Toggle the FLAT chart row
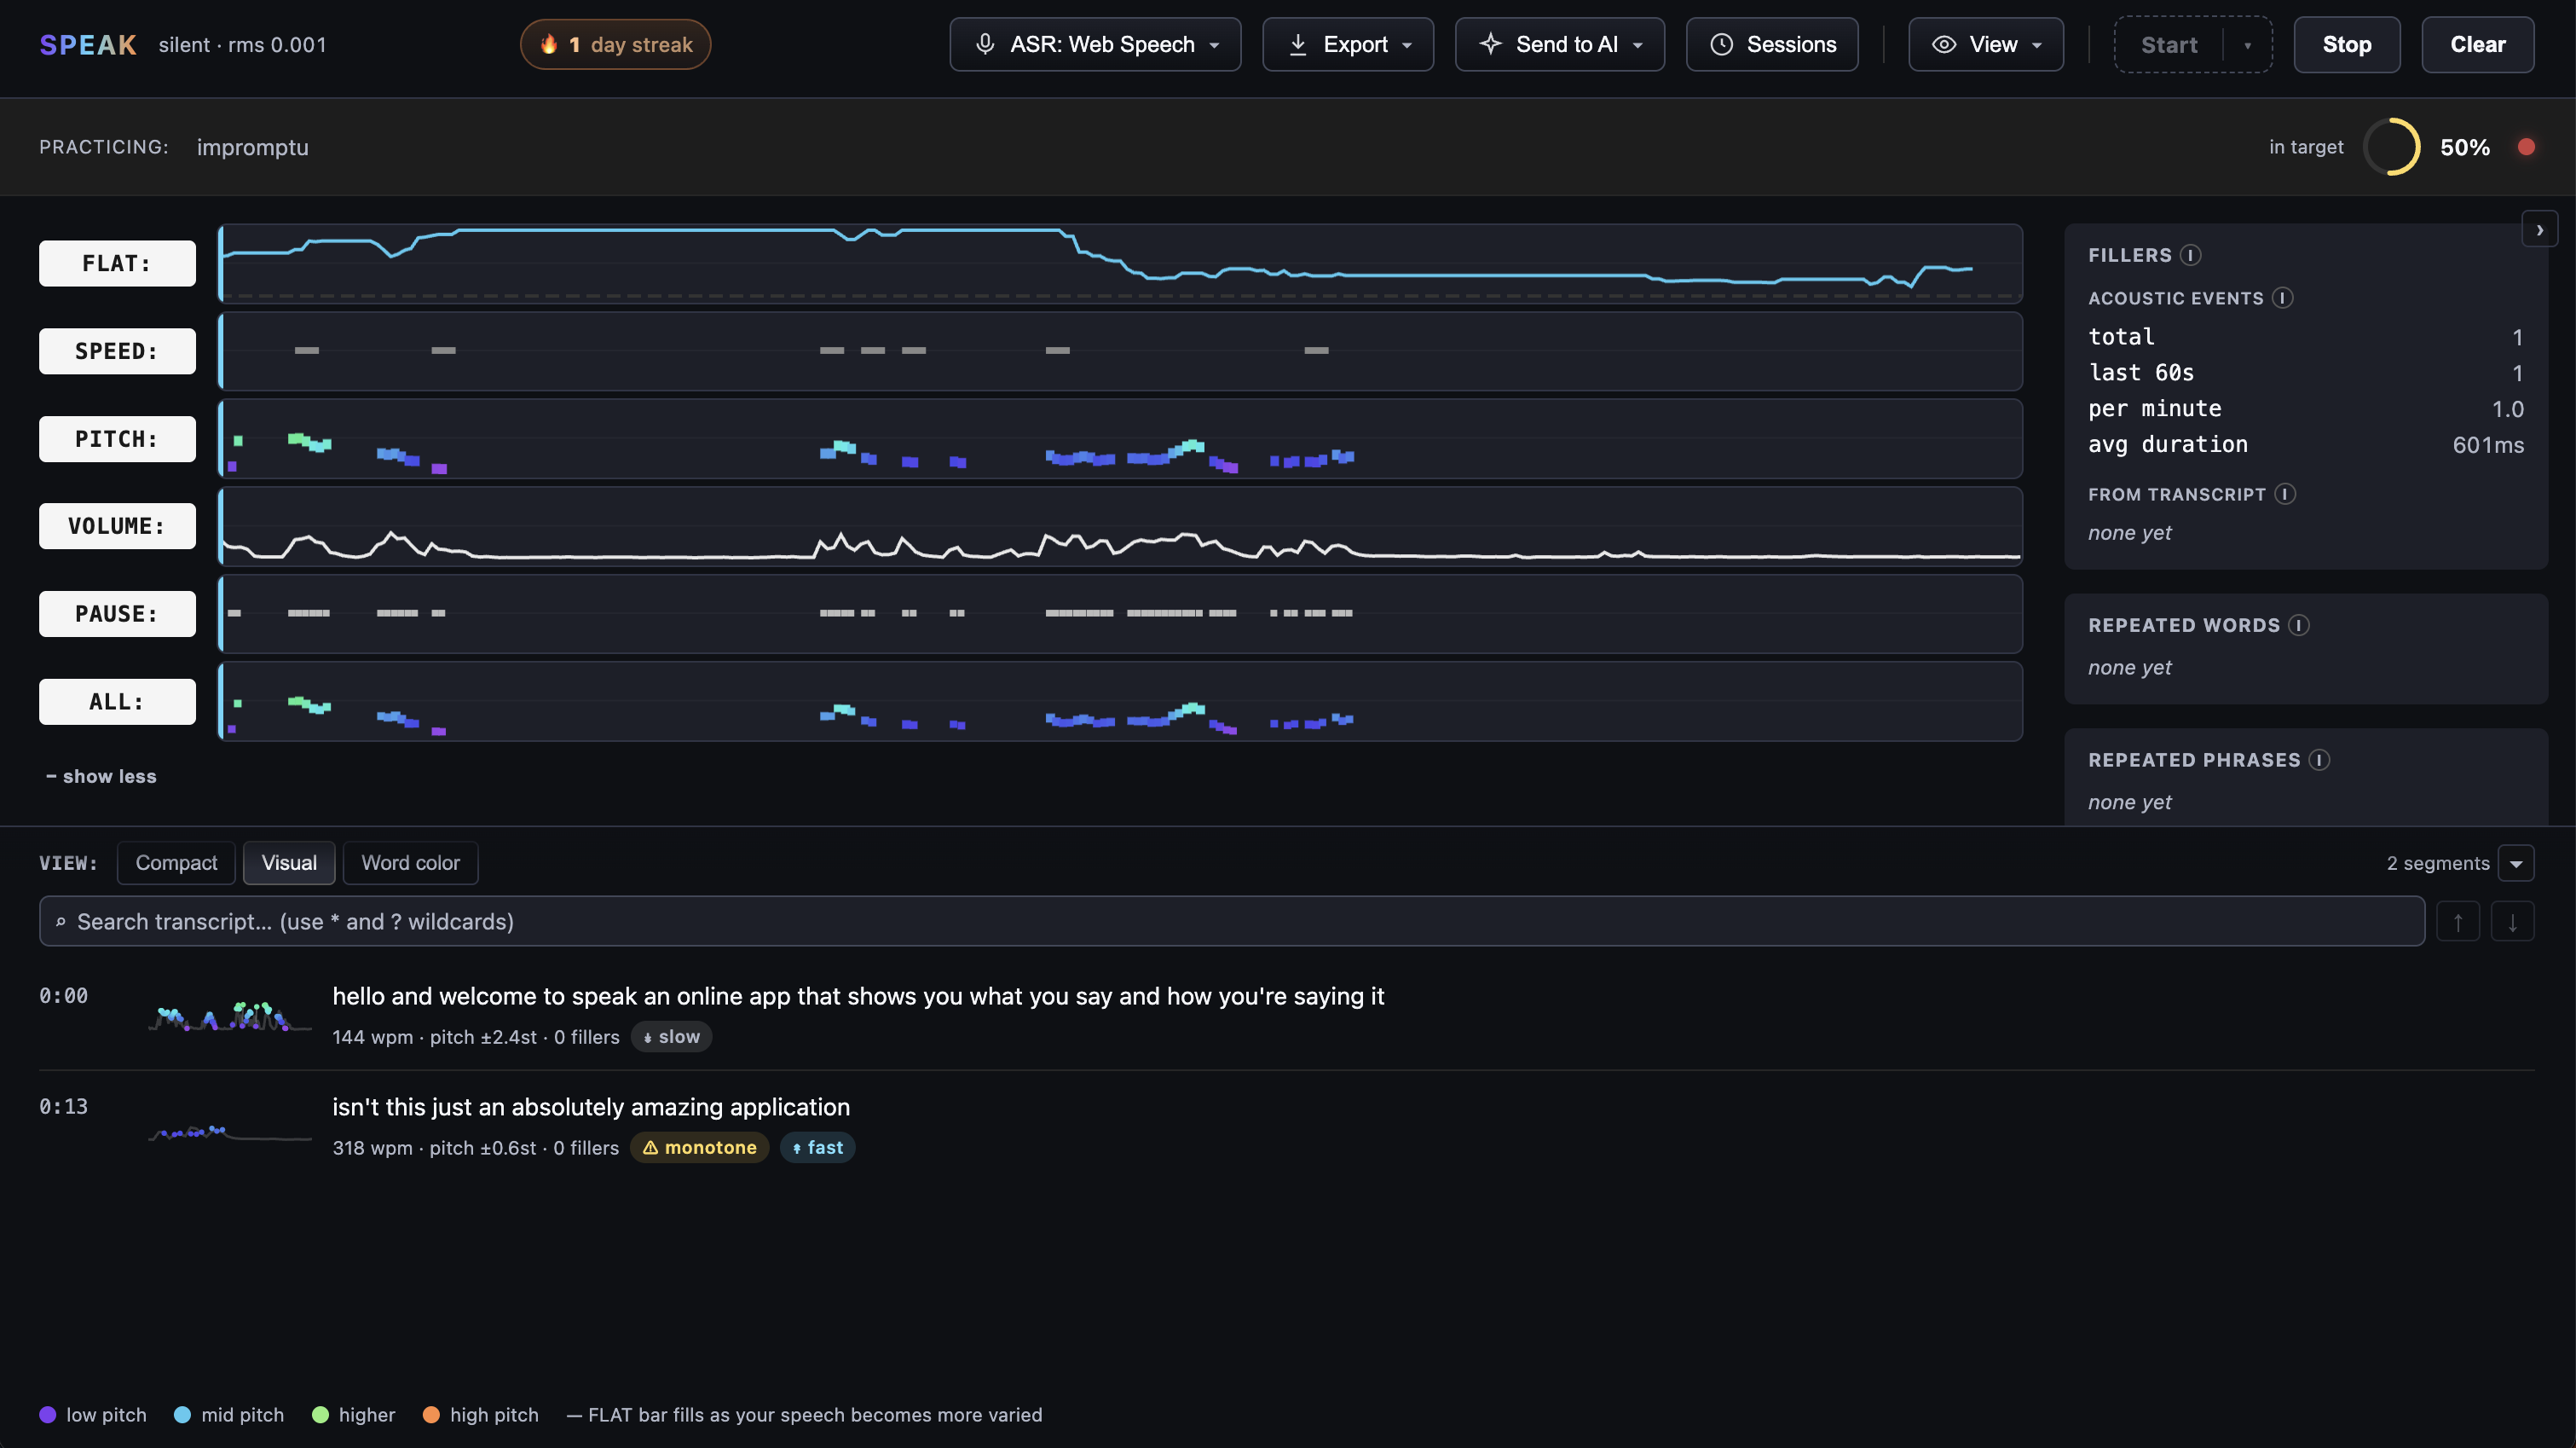This screenshot has width=2576, height=1448. (117, 264)
